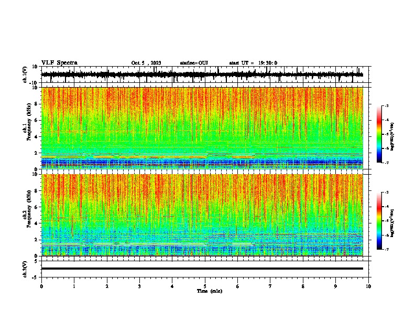415x321 pixels.
Task: Click time axis tick label "3"
Action: [x=139, y=286]
